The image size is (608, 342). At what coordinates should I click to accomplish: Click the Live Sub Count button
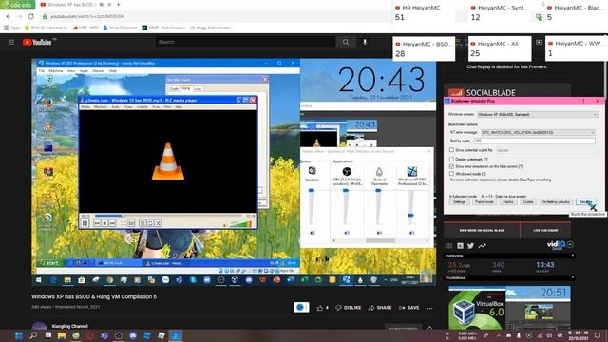point(545,230)
